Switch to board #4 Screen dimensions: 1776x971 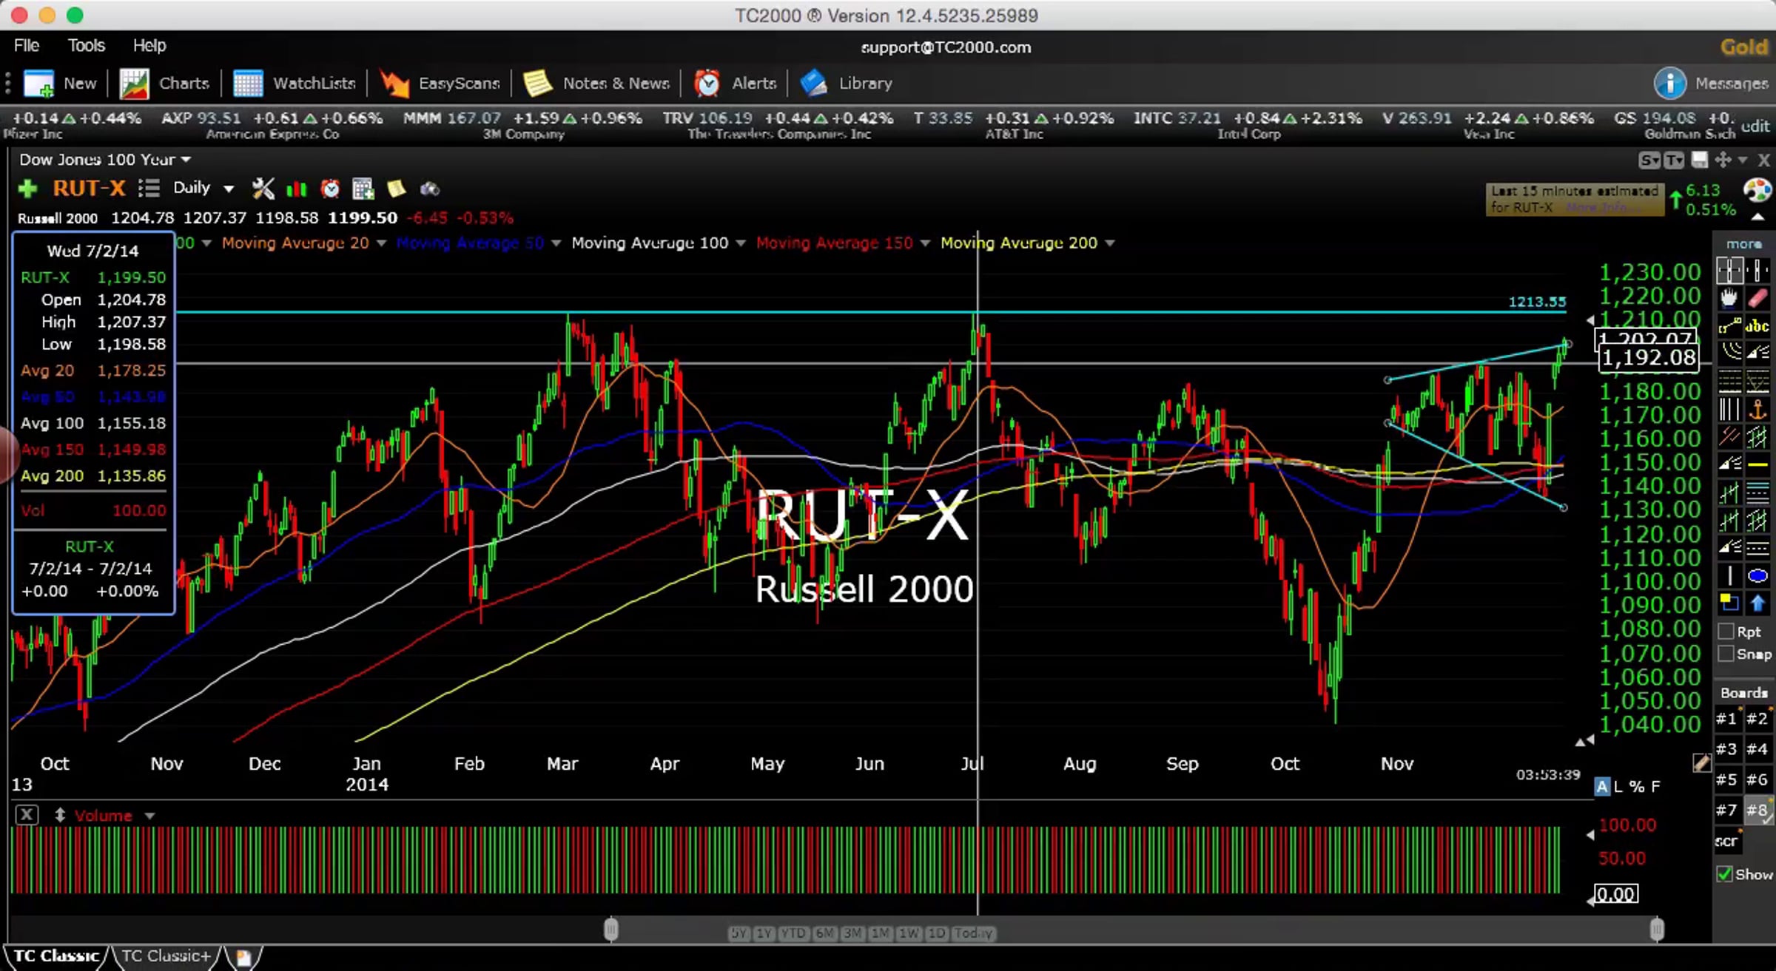pos(1757,749)
